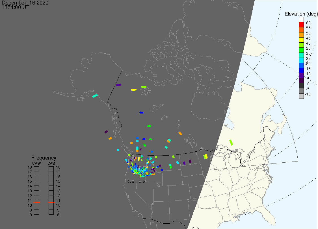
Task: Click the 60 label on the elevation legend
Action: pos(308,23)
